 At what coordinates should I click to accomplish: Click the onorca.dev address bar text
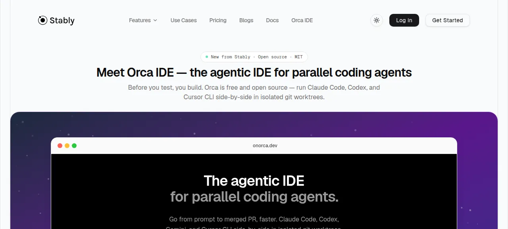(265, 146)
